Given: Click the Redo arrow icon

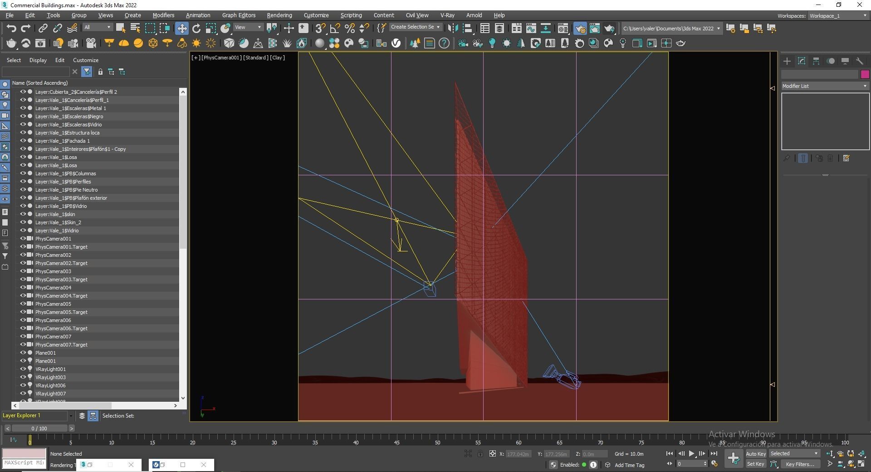Looking at the screenshot, I should 26,28.
